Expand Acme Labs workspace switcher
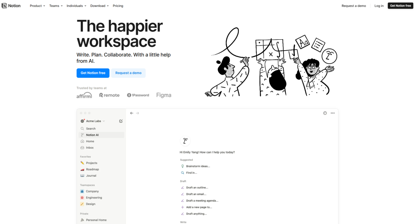415x224 pixels. [x=95, y=121]
